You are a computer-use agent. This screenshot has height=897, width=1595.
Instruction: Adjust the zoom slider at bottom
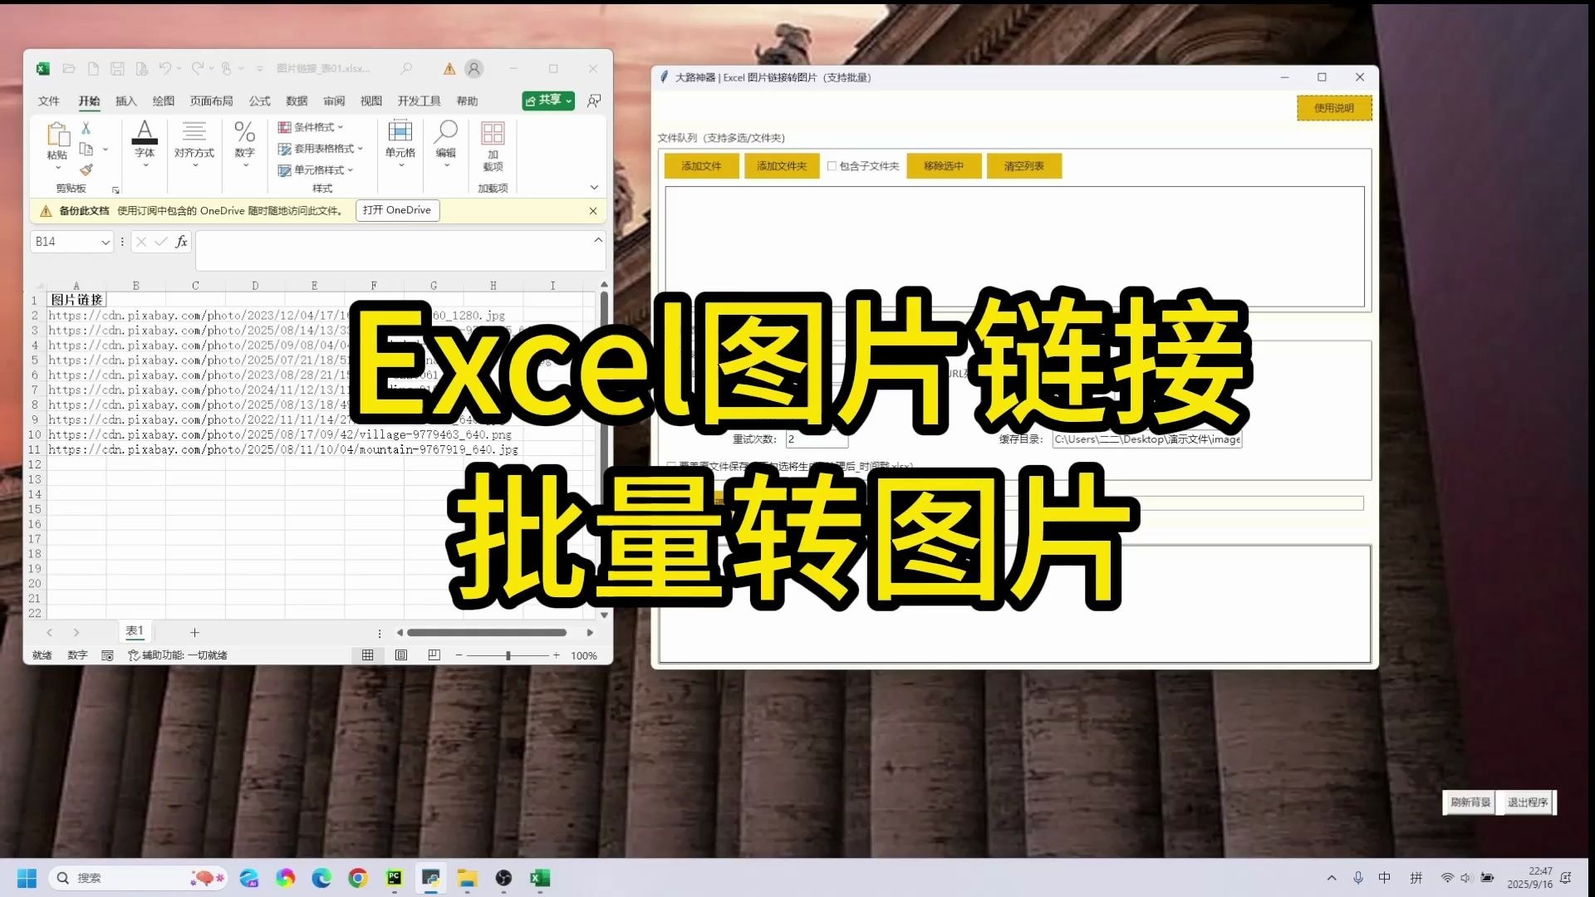pos(507,655)
